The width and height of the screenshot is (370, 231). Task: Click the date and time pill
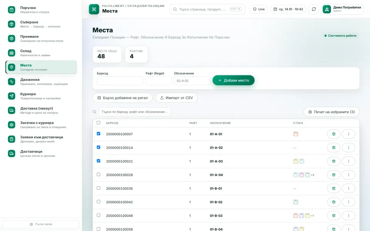[x=288, y=9]
